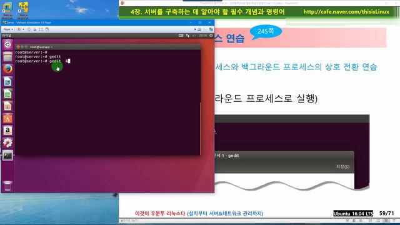Click the VMware pause virtual machine button
This screenshot has width=400, height=225.
point(19,29)
